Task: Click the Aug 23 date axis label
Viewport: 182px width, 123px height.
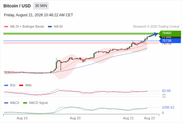Action: 149,118
